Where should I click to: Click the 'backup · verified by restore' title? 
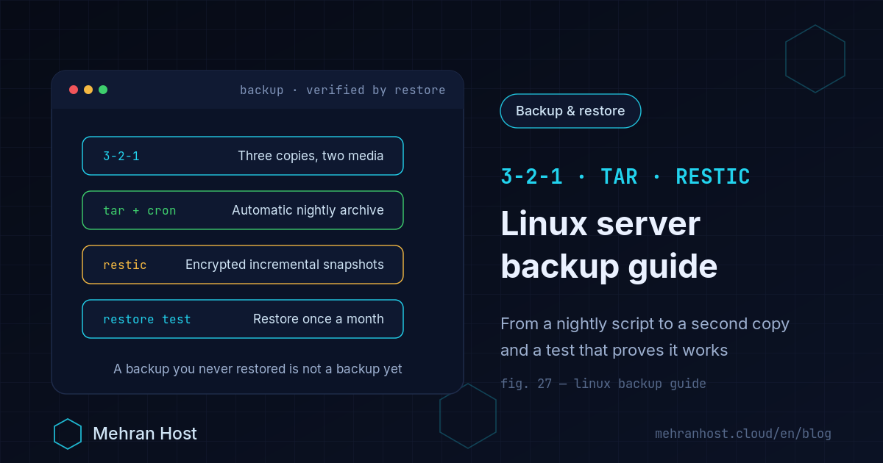[x=343, y=90]
